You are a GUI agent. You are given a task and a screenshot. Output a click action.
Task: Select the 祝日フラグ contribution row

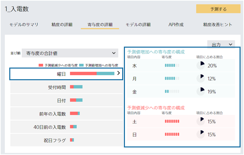click(x=67, y=140)
